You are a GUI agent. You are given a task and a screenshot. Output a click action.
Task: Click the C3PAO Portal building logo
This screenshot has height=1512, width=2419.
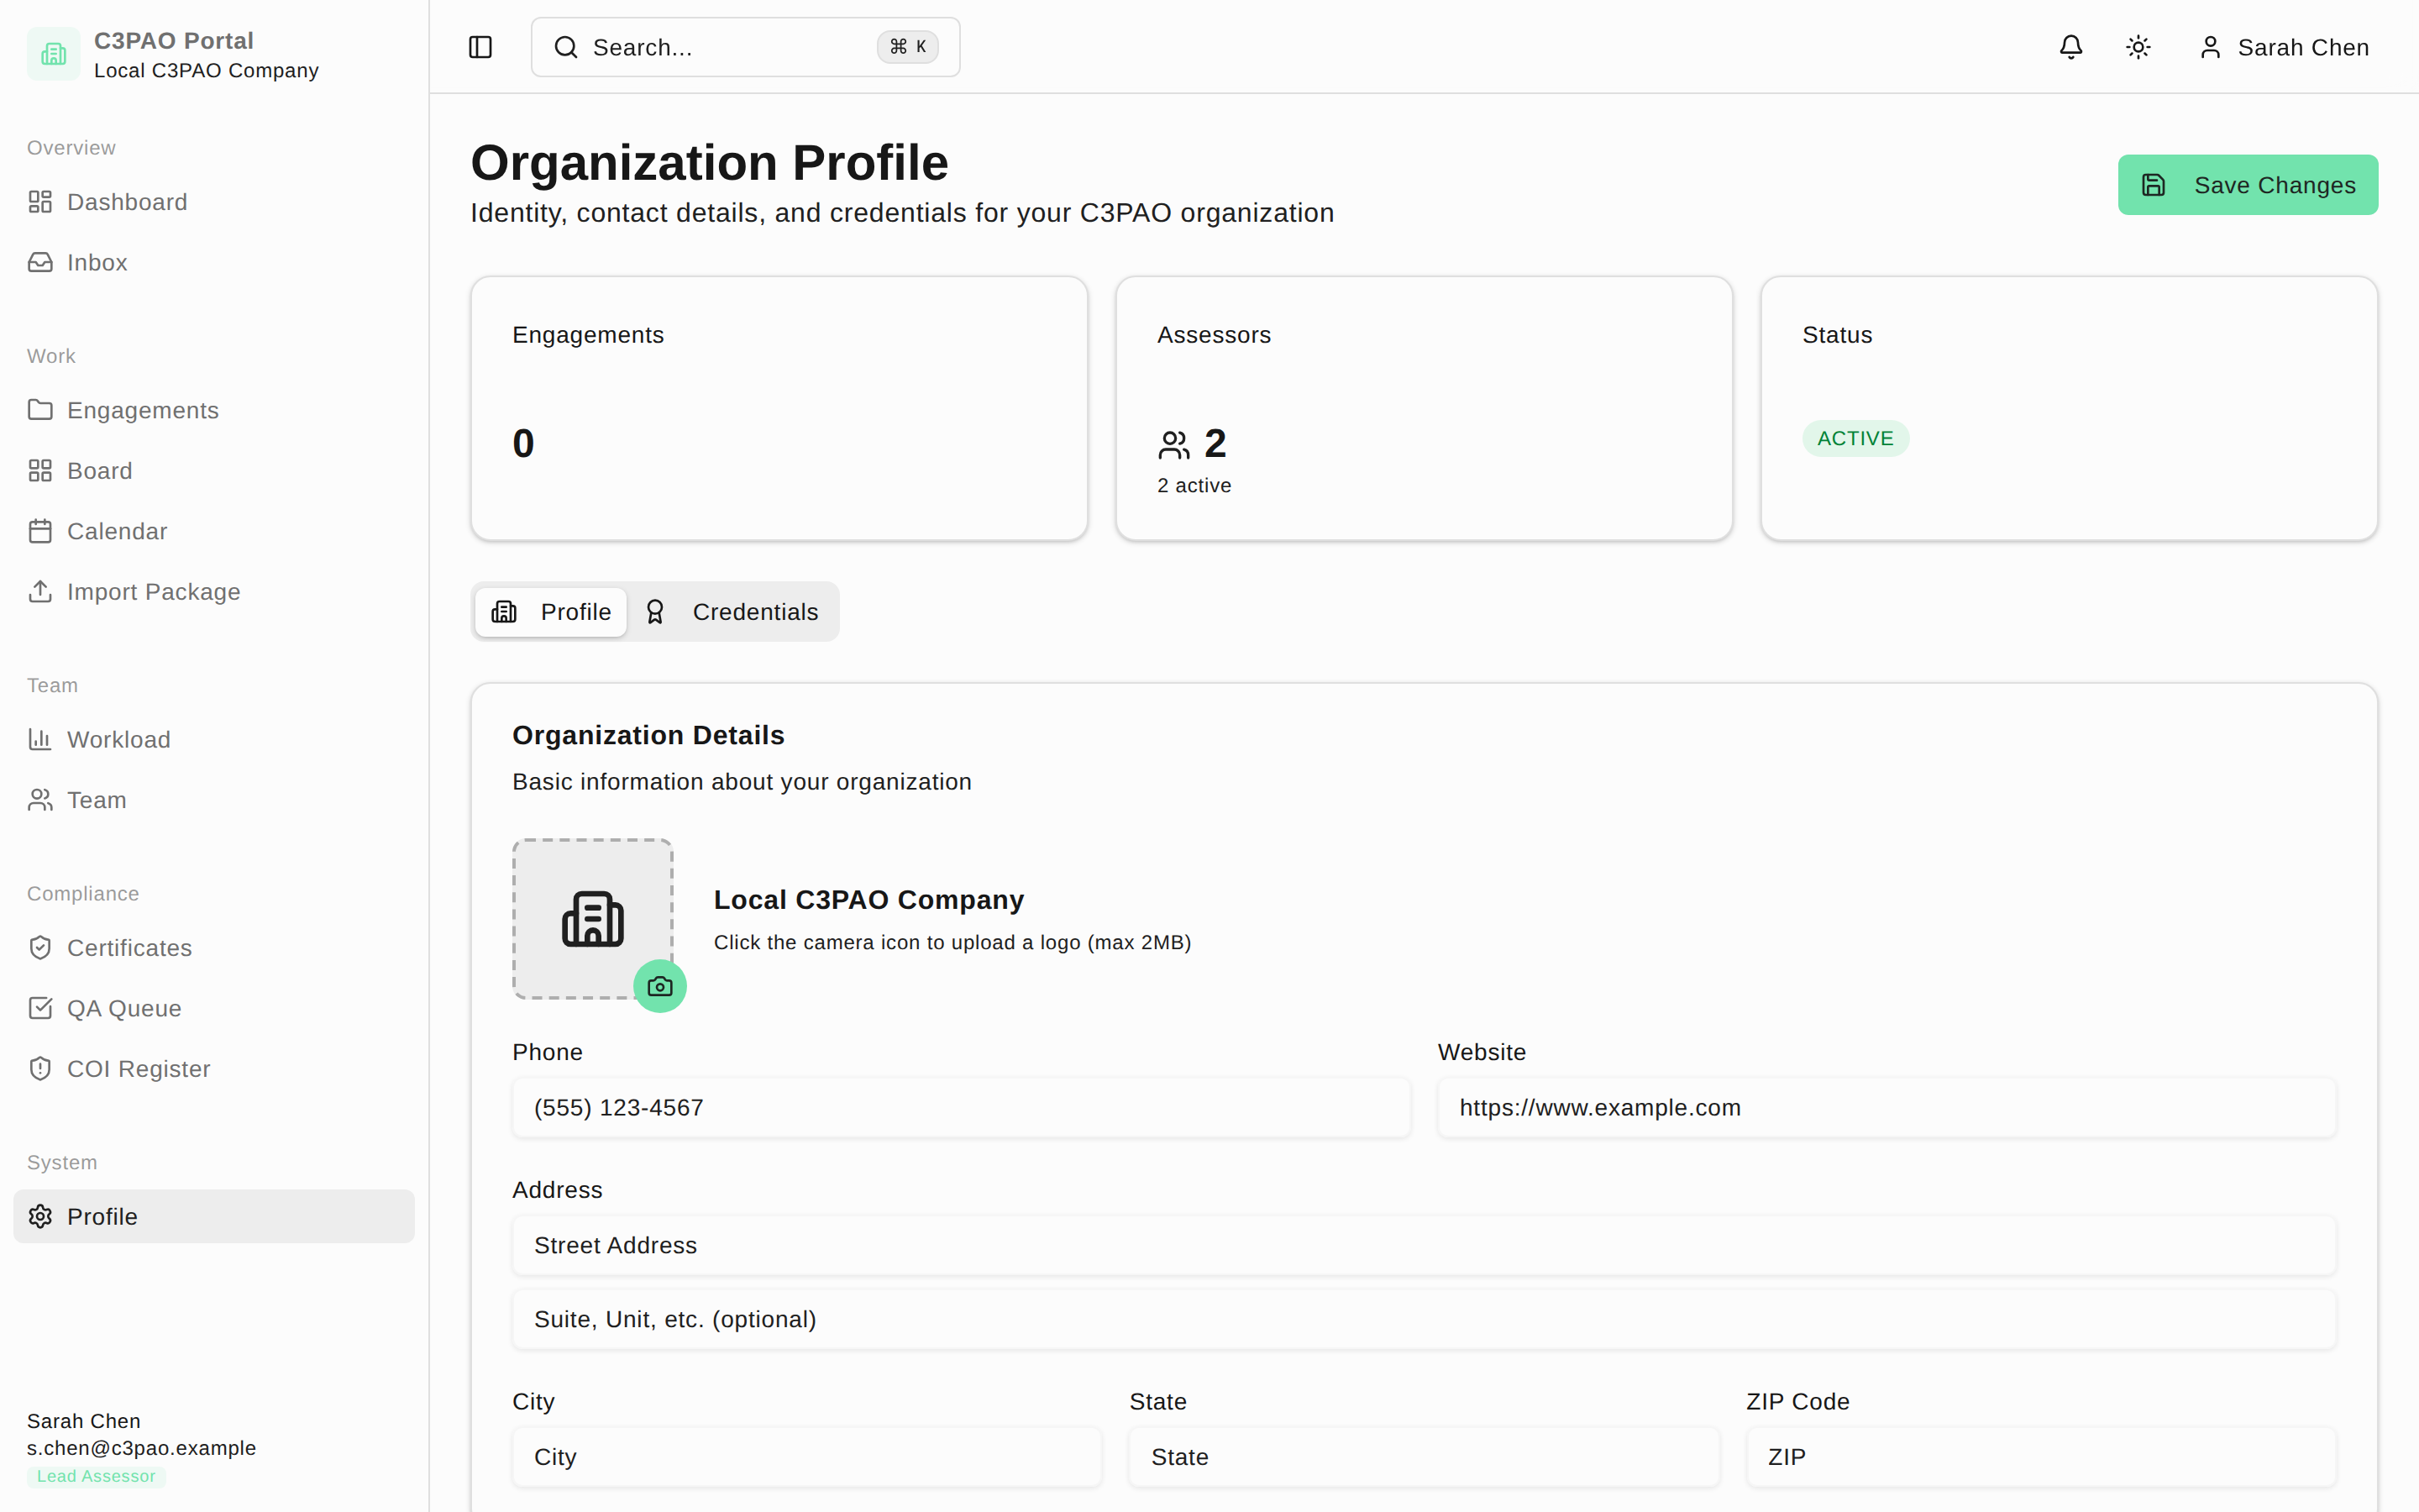(x=54, y=54)
